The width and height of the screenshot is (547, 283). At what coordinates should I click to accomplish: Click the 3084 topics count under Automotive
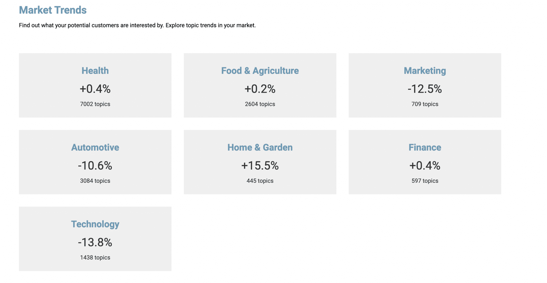tap(95, 181)
